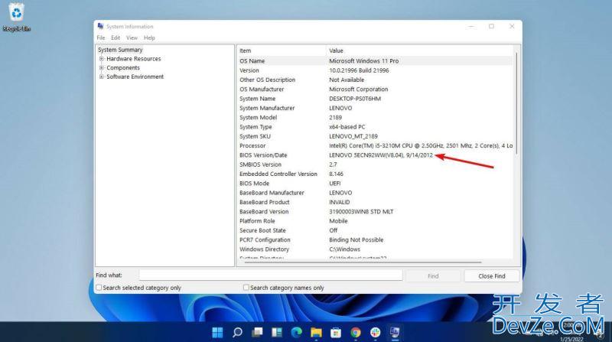Open the File menu
The image size is (612, 342).
point(101,37)
